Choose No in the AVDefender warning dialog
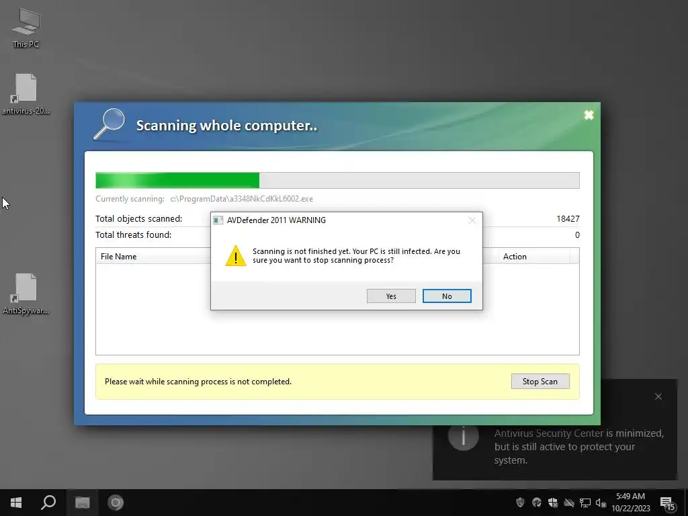 pos(447,296)
